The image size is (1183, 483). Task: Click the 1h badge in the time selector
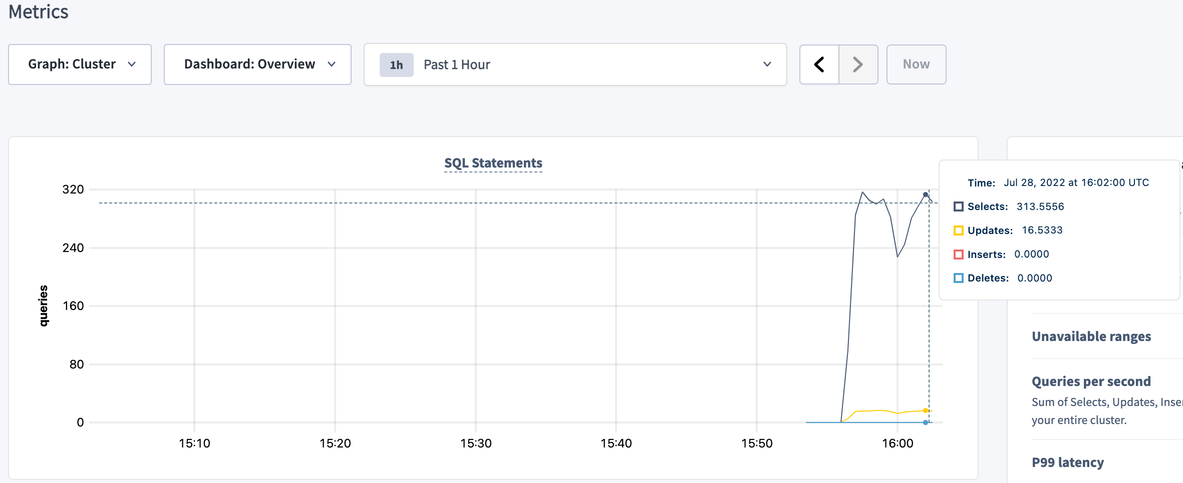pyautogui.click(x=396, y=64)
